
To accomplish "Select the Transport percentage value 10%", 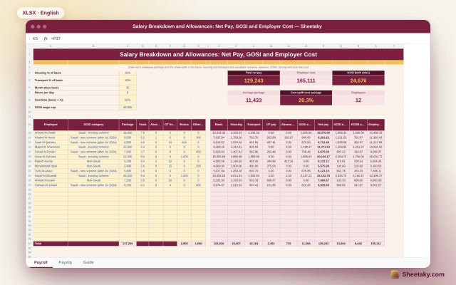I will point(128,81).
